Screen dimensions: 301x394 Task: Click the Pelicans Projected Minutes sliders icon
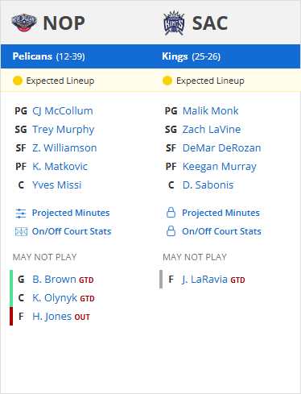pos(21,214)
